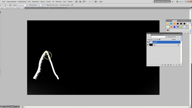This screenshot has width=192, height=108.
Task: Select the Слой 1 layer thumbnail
Action: [151, 42]
